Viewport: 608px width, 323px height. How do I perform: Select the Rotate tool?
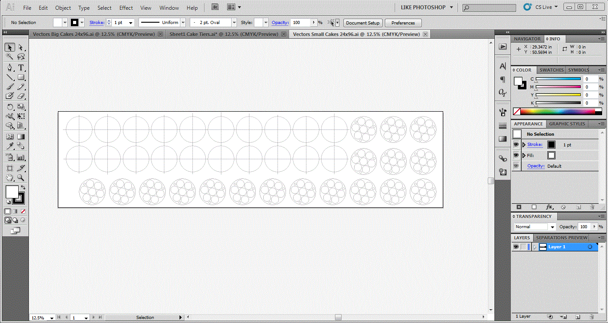point(10,107)
